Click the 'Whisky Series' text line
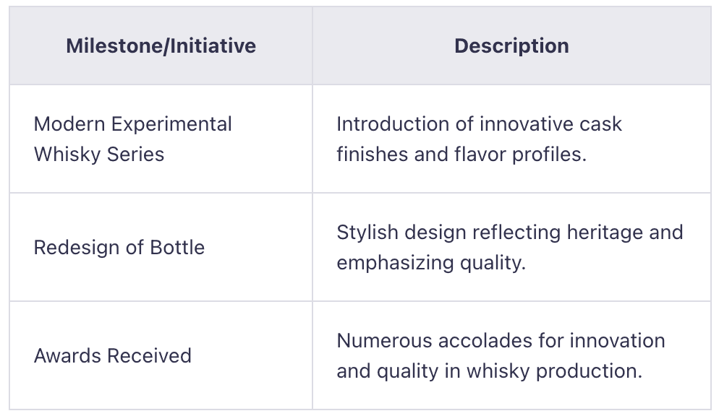Viewport: 719px width, 416px height. (x=99, y=154)
